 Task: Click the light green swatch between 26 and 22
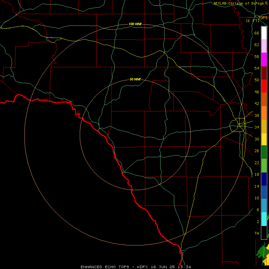click(264, 166)
